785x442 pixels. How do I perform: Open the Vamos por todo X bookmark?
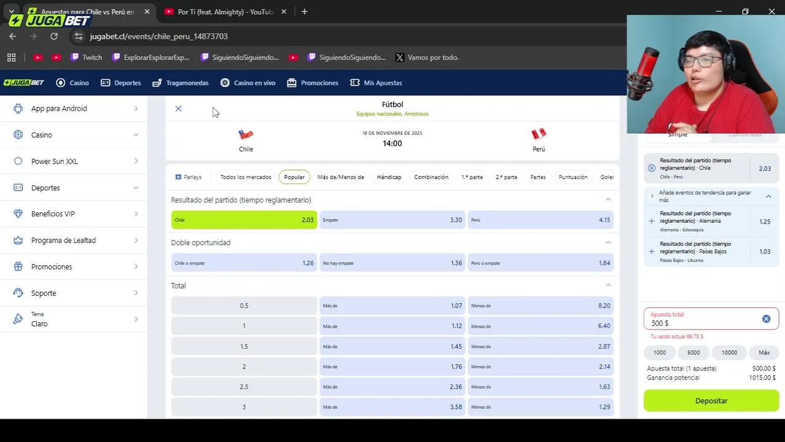click(x=427, y=57)
